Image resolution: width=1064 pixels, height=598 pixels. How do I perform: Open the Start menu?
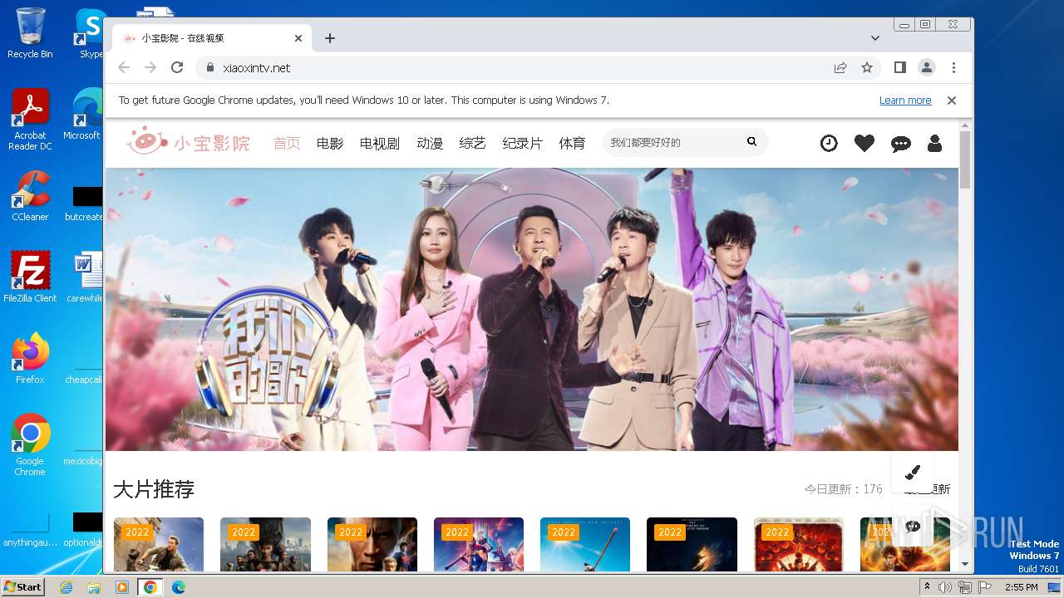click(x=22, y=586)
